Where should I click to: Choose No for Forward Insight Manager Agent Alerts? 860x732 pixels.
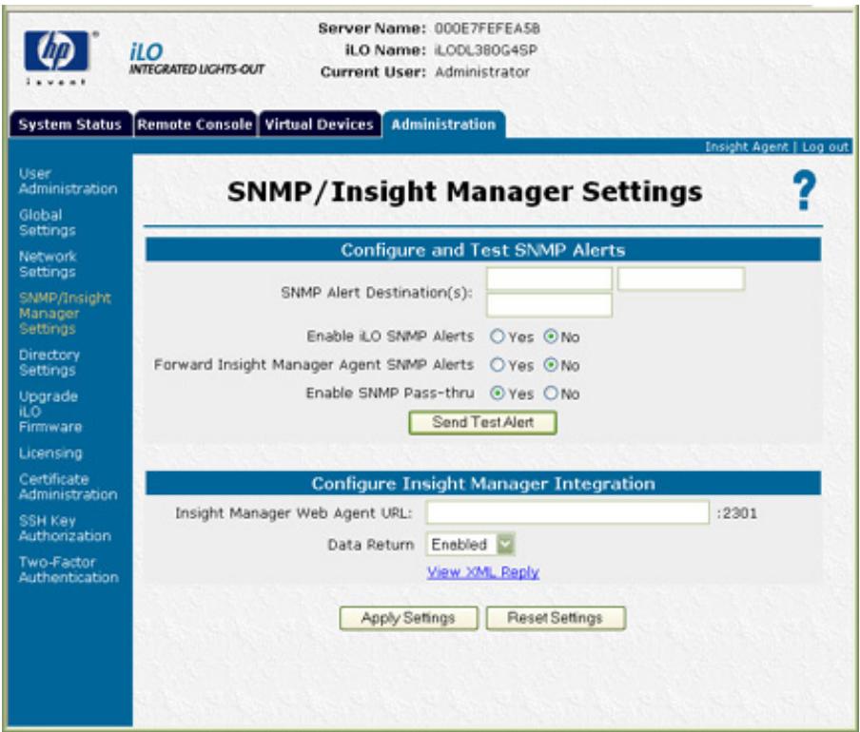pos(551,364)
